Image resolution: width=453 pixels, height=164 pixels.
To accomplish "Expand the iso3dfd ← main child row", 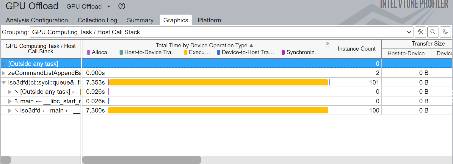I will 10,111.
